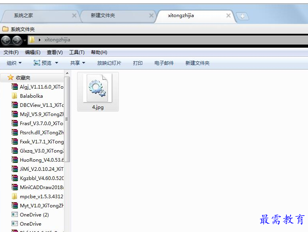
Task: Click 电子邮件 in toolbar
Action: click(x=164, y=63)
